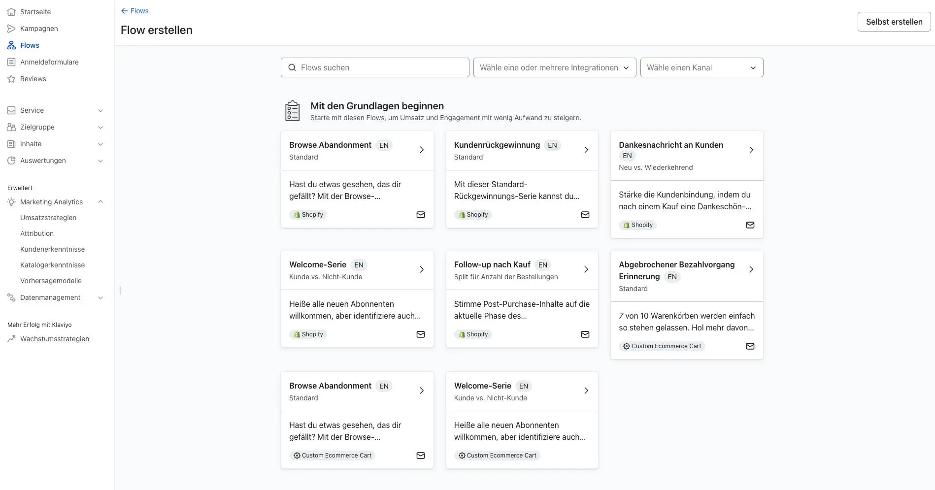The image size is (935, 490).
Task: Click the Auswertungen pie chart icon
Action: point(11,161)
